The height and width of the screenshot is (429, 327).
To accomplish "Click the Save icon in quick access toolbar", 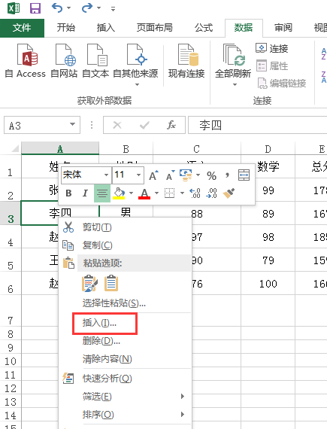I will pyautogui.click(x=35, y=8).
